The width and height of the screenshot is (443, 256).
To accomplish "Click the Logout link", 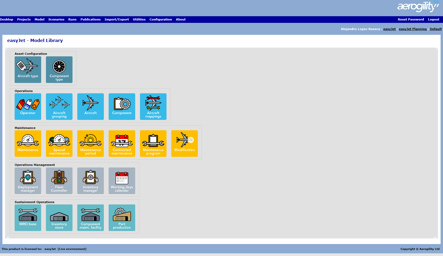I will coord(433,19).
